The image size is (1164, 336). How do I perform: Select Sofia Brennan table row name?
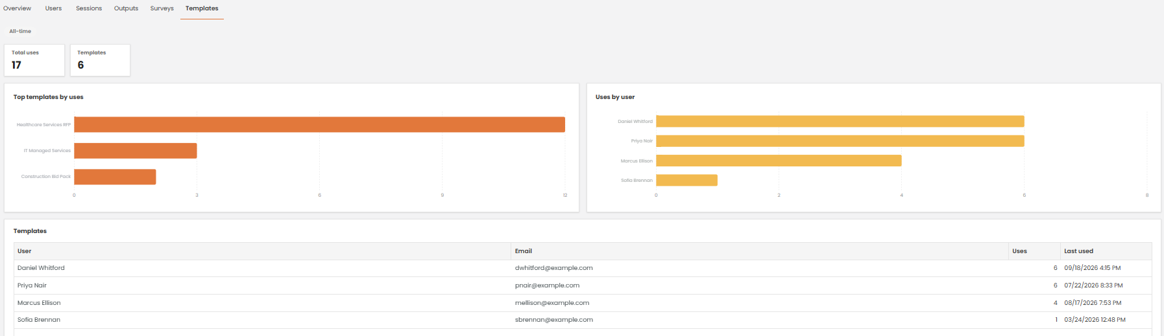click(x=39, y=320)
